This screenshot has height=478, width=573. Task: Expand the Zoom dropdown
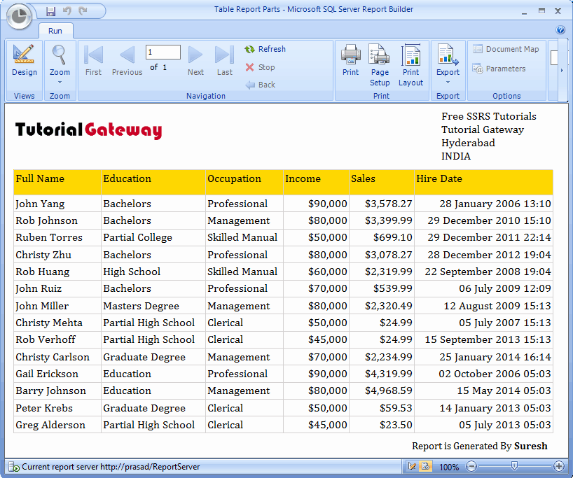click(x=60, y=82)
